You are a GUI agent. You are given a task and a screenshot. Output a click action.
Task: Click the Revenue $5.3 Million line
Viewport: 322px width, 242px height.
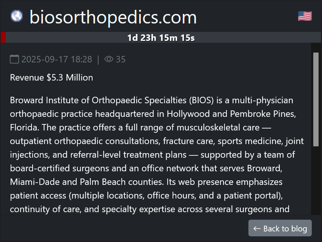click(x=51, y=78)
